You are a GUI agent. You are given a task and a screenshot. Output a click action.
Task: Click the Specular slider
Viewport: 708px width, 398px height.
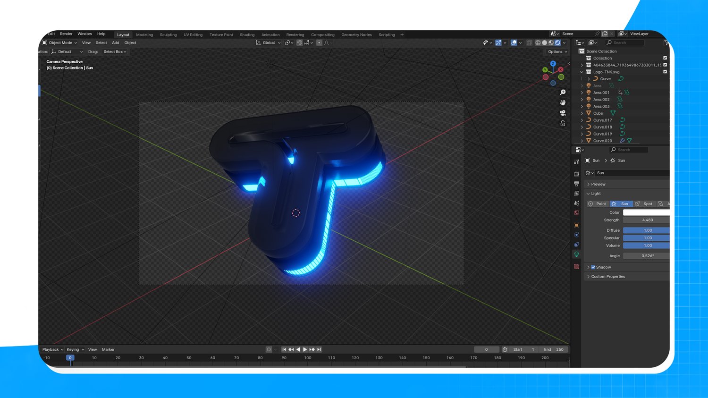[646, 238]
